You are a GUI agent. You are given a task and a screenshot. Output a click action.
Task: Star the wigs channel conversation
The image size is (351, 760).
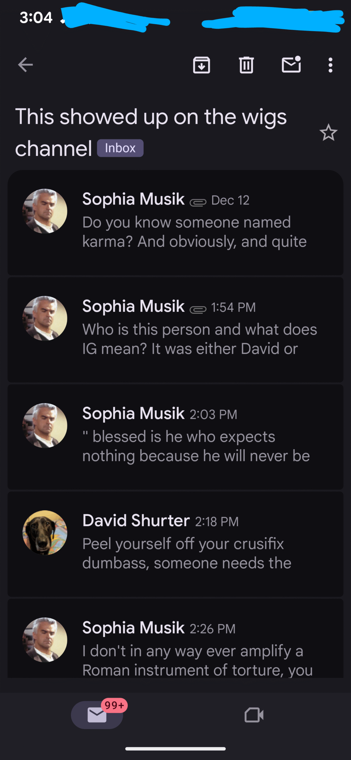point(328,133)
